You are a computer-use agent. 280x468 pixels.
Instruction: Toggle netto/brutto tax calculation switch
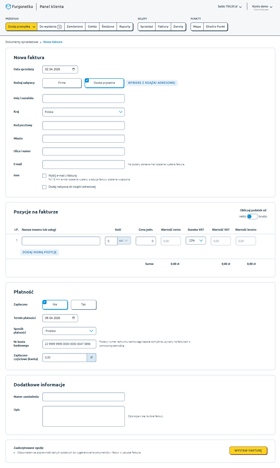tap(252, 216)
